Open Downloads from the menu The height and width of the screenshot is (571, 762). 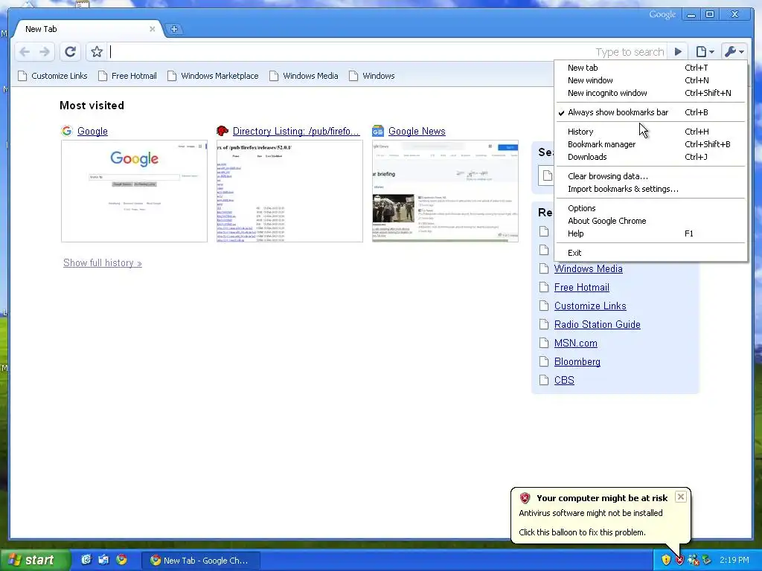click(650, 157)
